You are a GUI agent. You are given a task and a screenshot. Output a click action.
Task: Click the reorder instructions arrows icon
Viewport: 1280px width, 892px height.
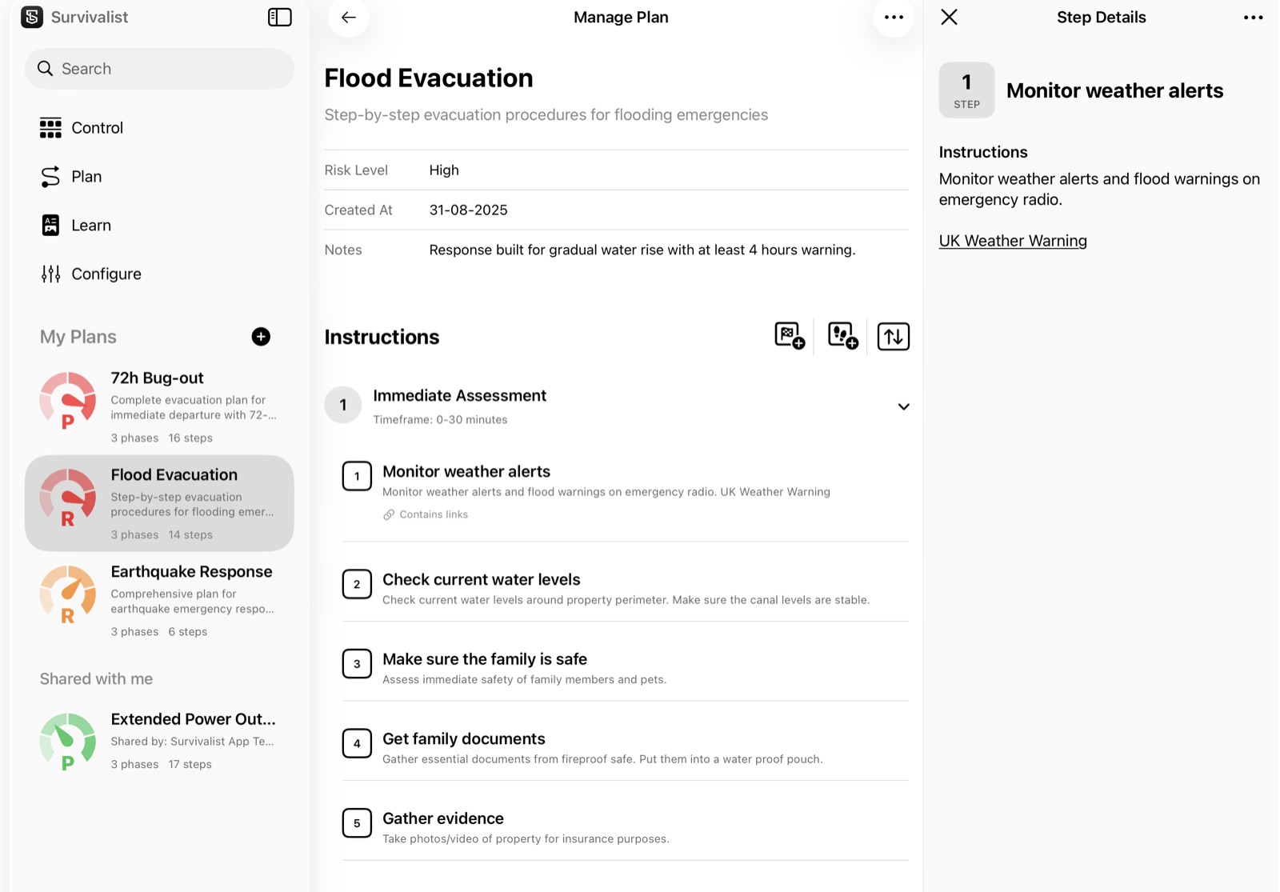(893, 336)
